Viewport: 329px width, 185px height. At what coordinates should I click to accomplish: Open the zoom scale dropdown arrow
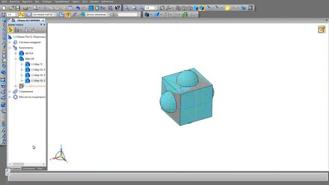tap(156, 8)
